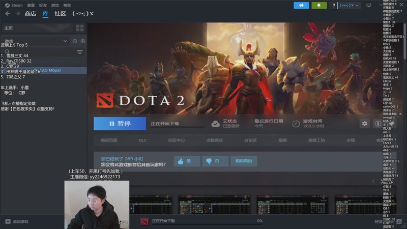Click the plus icon beside 添加游戏
The width and height of the screenshot is (407, 229).
pos(8,221)
